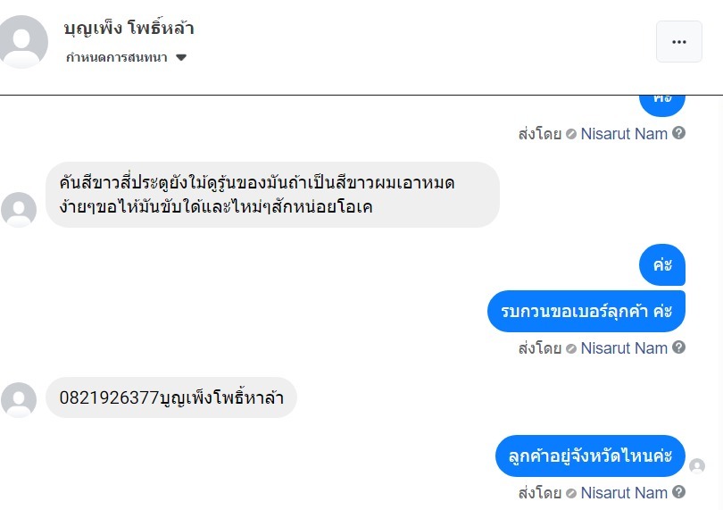This screenshot has width=723, height=510.
Task: Open Nisarut Nam link below ลูกค้าอยู่จังหวัดไหนค่ะ
Action: pyautogui.click(x=624, y=493)
